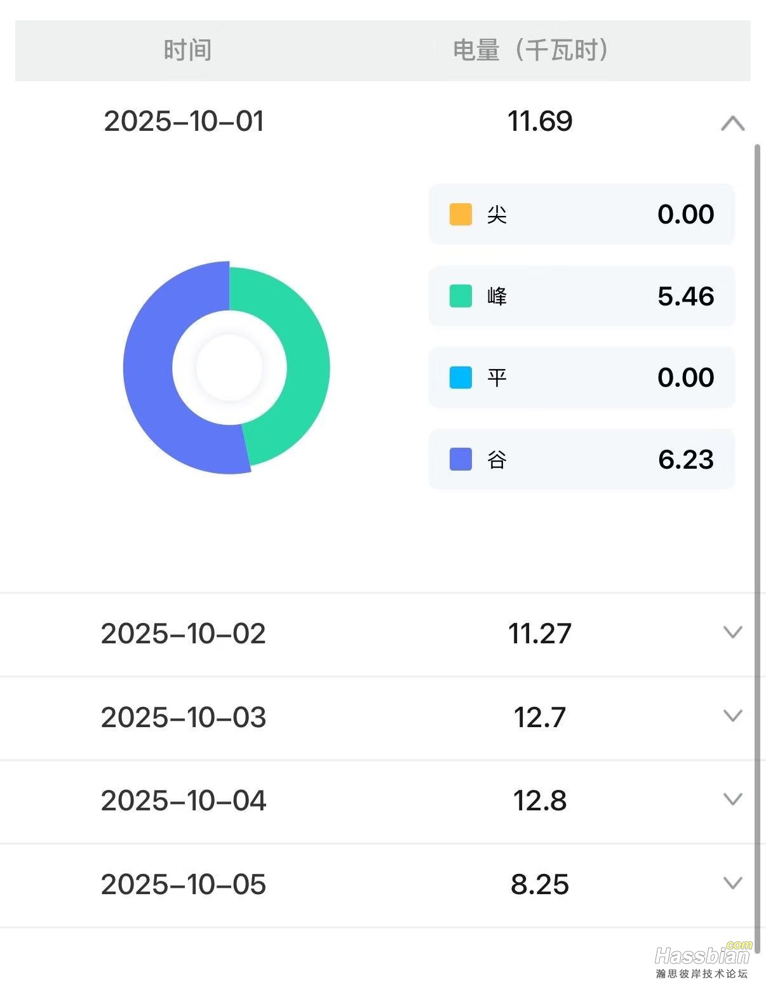
Task: Click the 电量（千瓦时）column header
Action: coord(530,50)
